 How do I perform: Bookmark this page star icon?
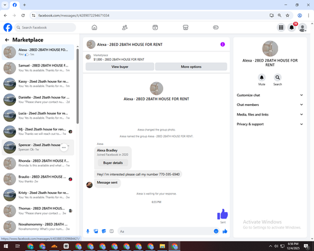point(288,16)
